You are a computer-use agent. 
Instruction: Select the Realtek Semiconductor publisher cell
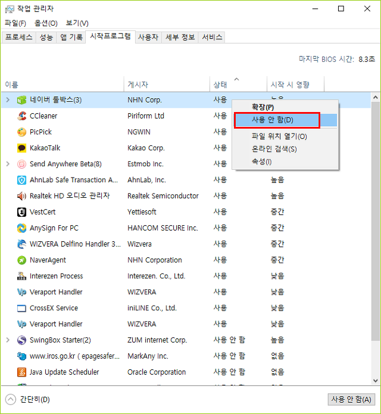coord(163,196)
